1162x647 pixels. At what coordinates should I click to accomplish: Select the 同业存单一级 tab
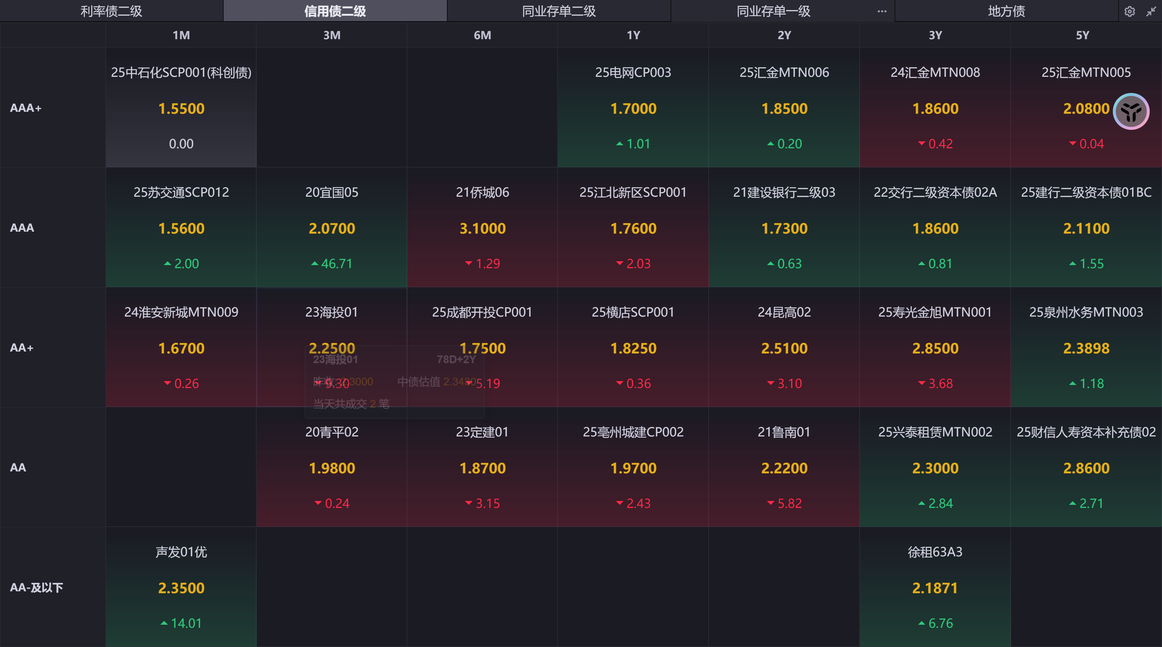pos(773,11)
